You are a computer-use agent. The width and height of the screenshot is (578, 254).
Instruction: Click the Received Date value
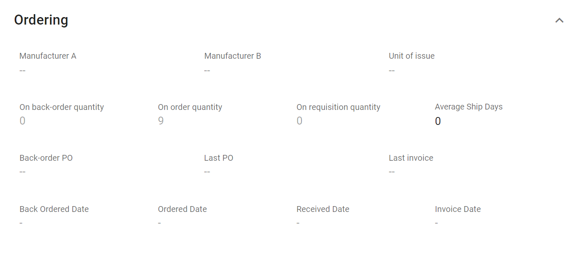(x=298, y=223)
